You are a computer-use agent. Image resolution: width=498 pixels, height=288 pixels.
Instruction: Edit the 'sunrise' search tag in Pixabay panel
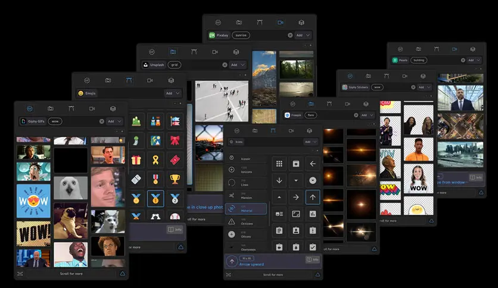(241, 35)
